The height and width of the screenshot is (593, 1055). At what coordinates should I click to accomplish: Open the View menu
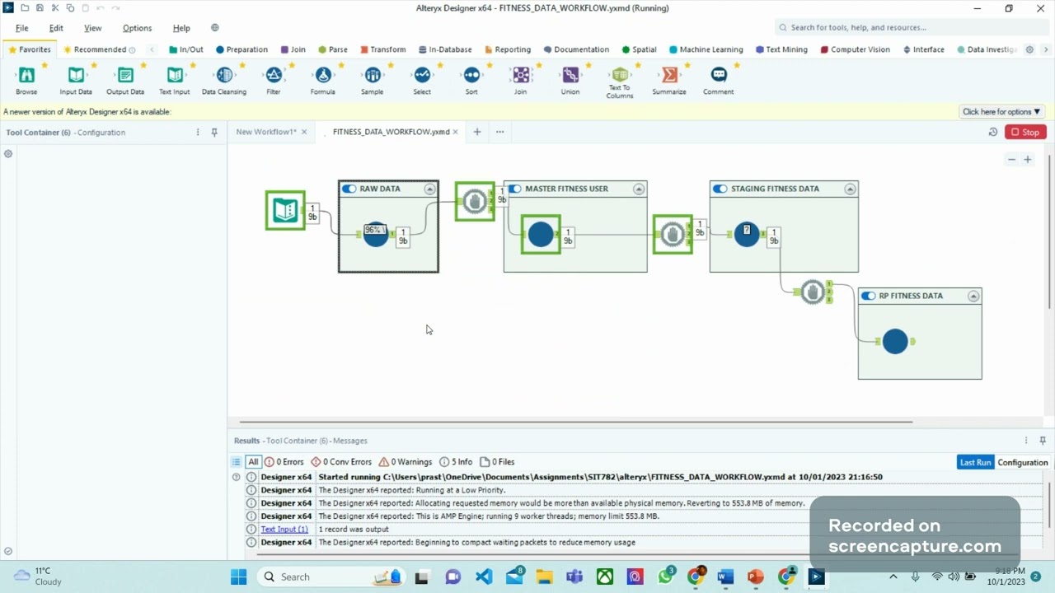[93, 28]
